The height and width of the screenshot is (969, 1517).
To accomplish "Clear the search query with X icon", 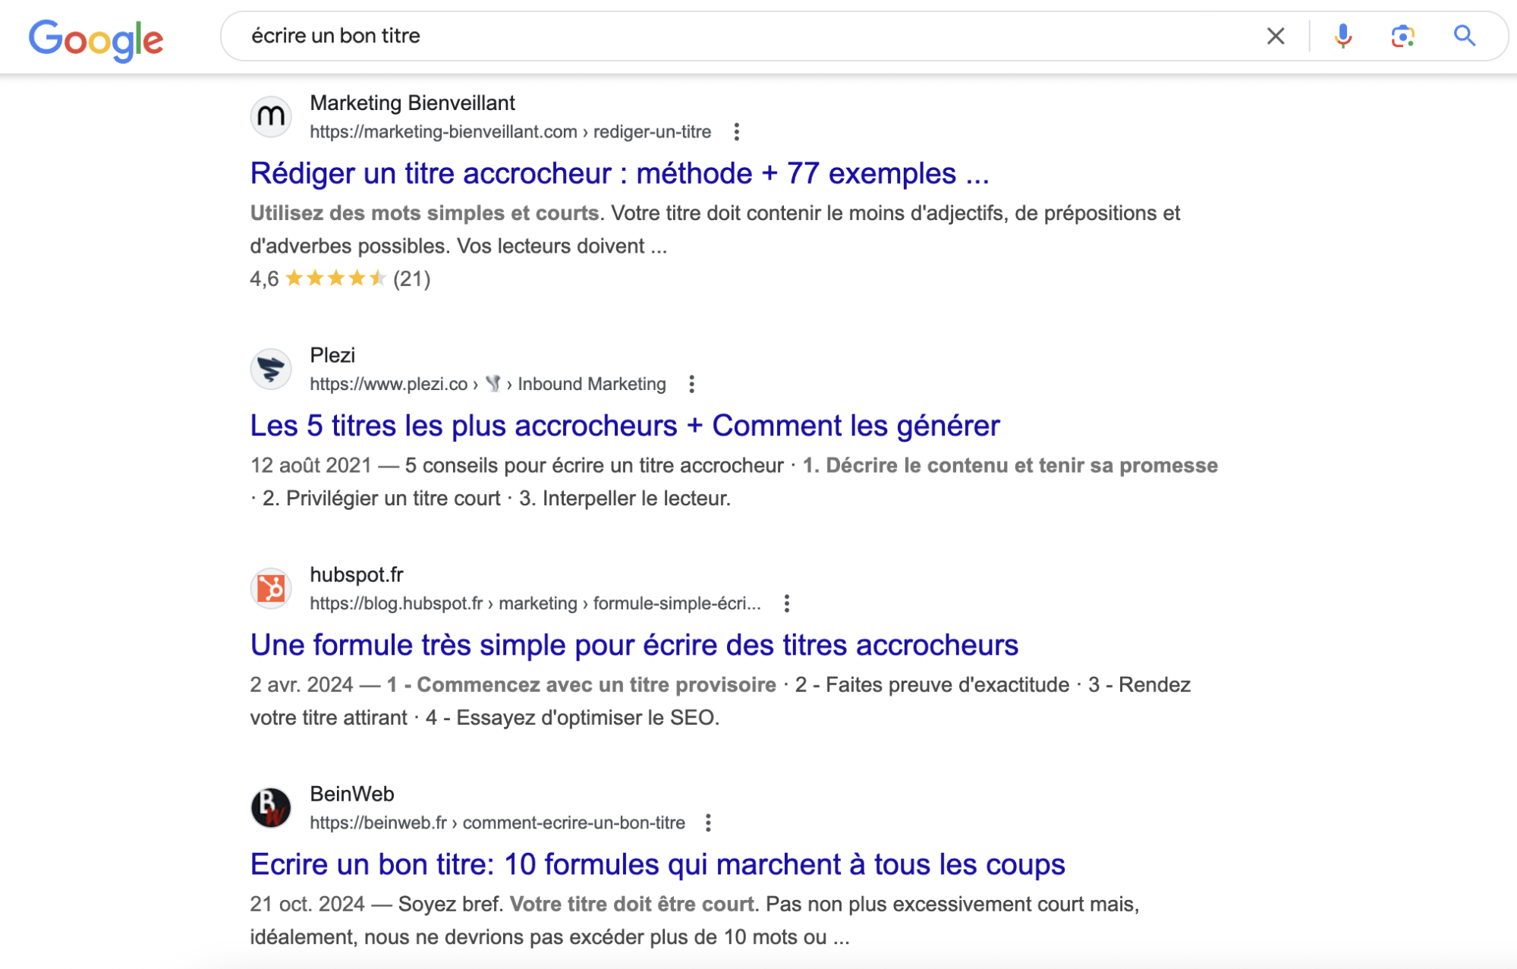I will tap(1275, 36).
